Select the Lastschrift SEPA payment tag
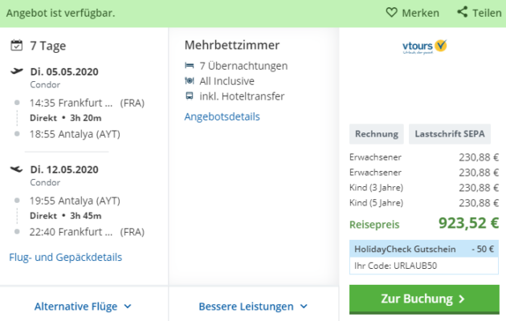 pyautogui.click(x=450, y=134)
